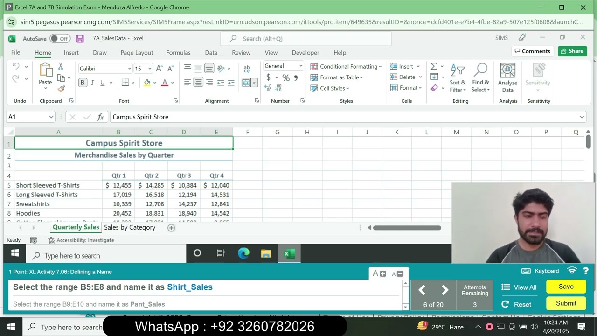Click the yellow Save button
Viewport: 597px width, 336px height.
click(x=566, y=287)
